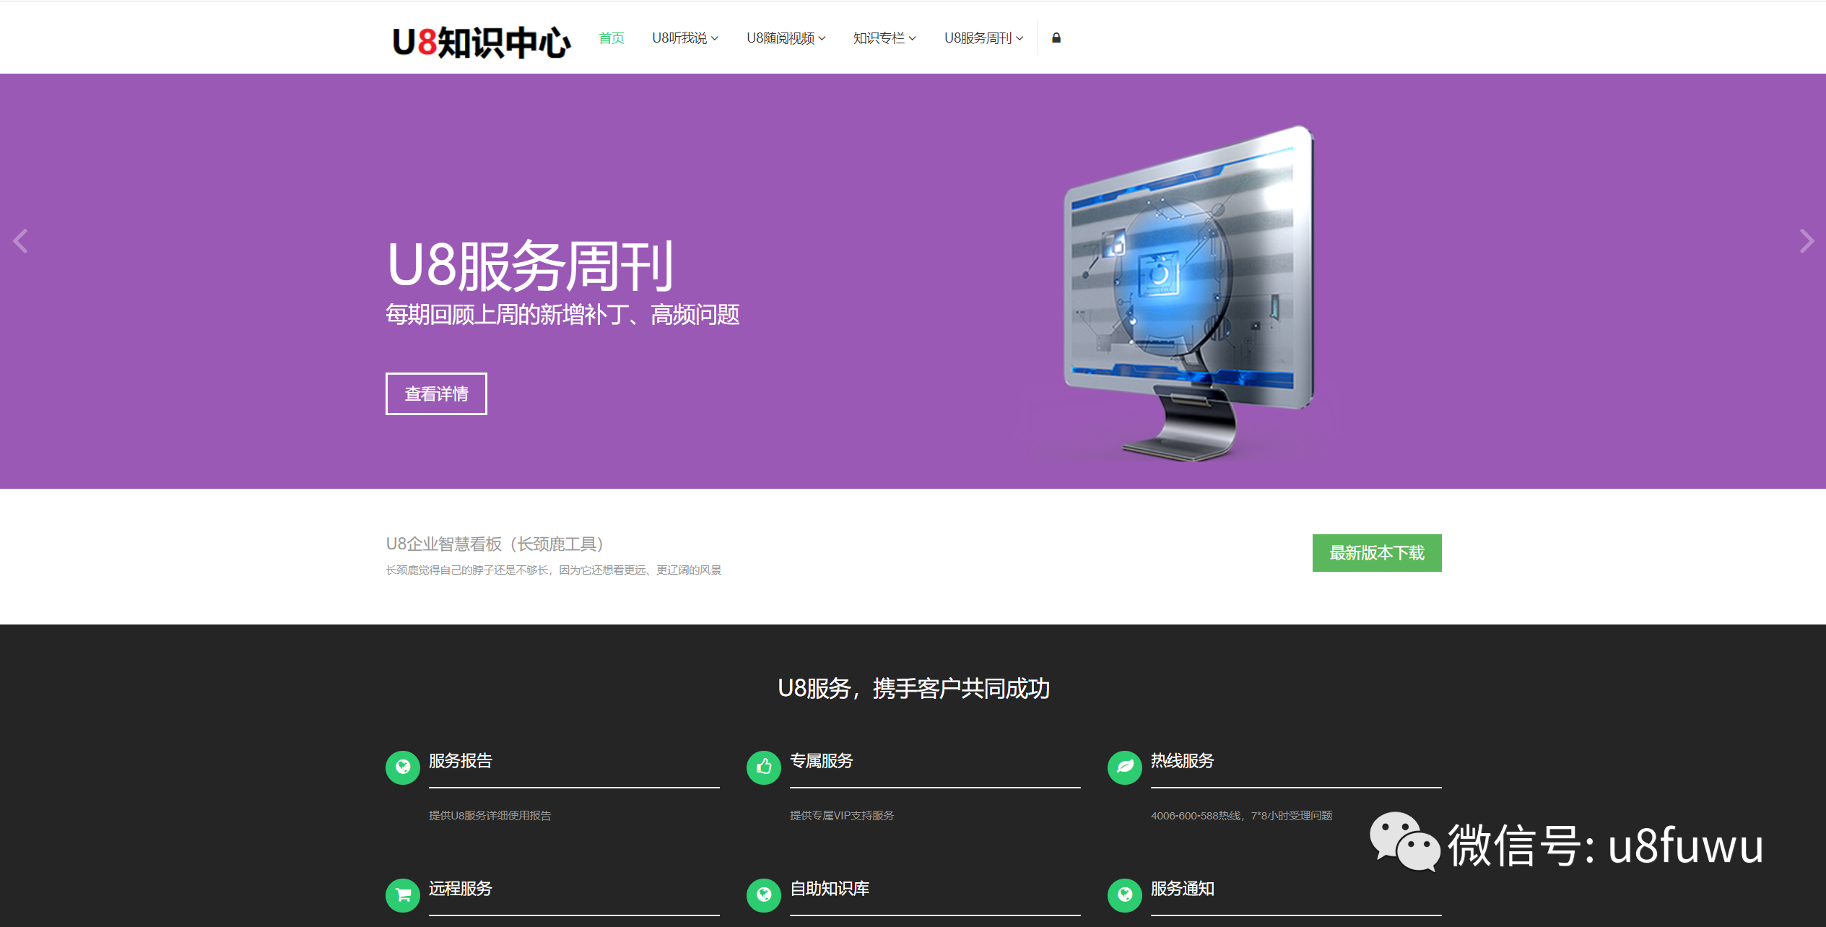1826x927 pixels.
Task: Click the 4006-600-588热线 description text
Action: point(1242,816)
